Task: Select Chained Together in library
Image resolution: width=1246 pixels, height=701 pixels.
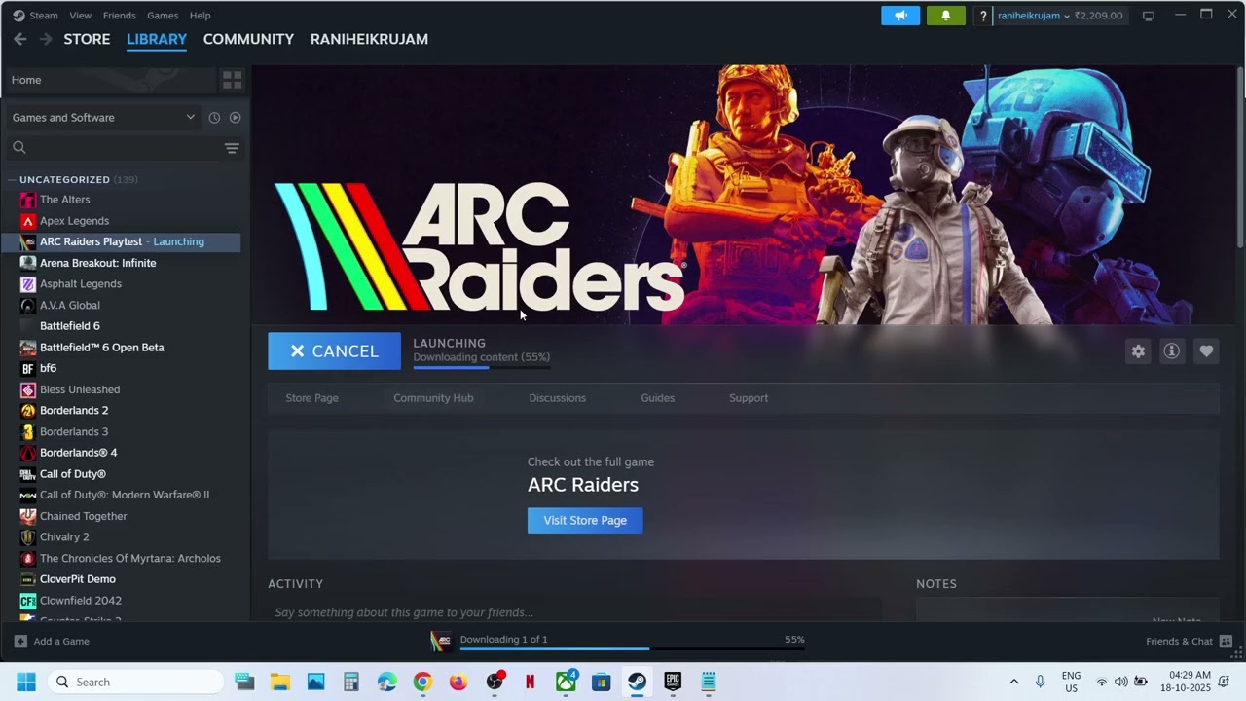Action: [x=84, y=516]
